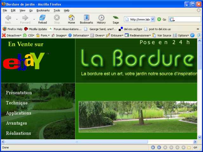The height and width of the screenshot is (152, 203).
Task: Open the Images dropdown menu
Action: click(59, 35)
